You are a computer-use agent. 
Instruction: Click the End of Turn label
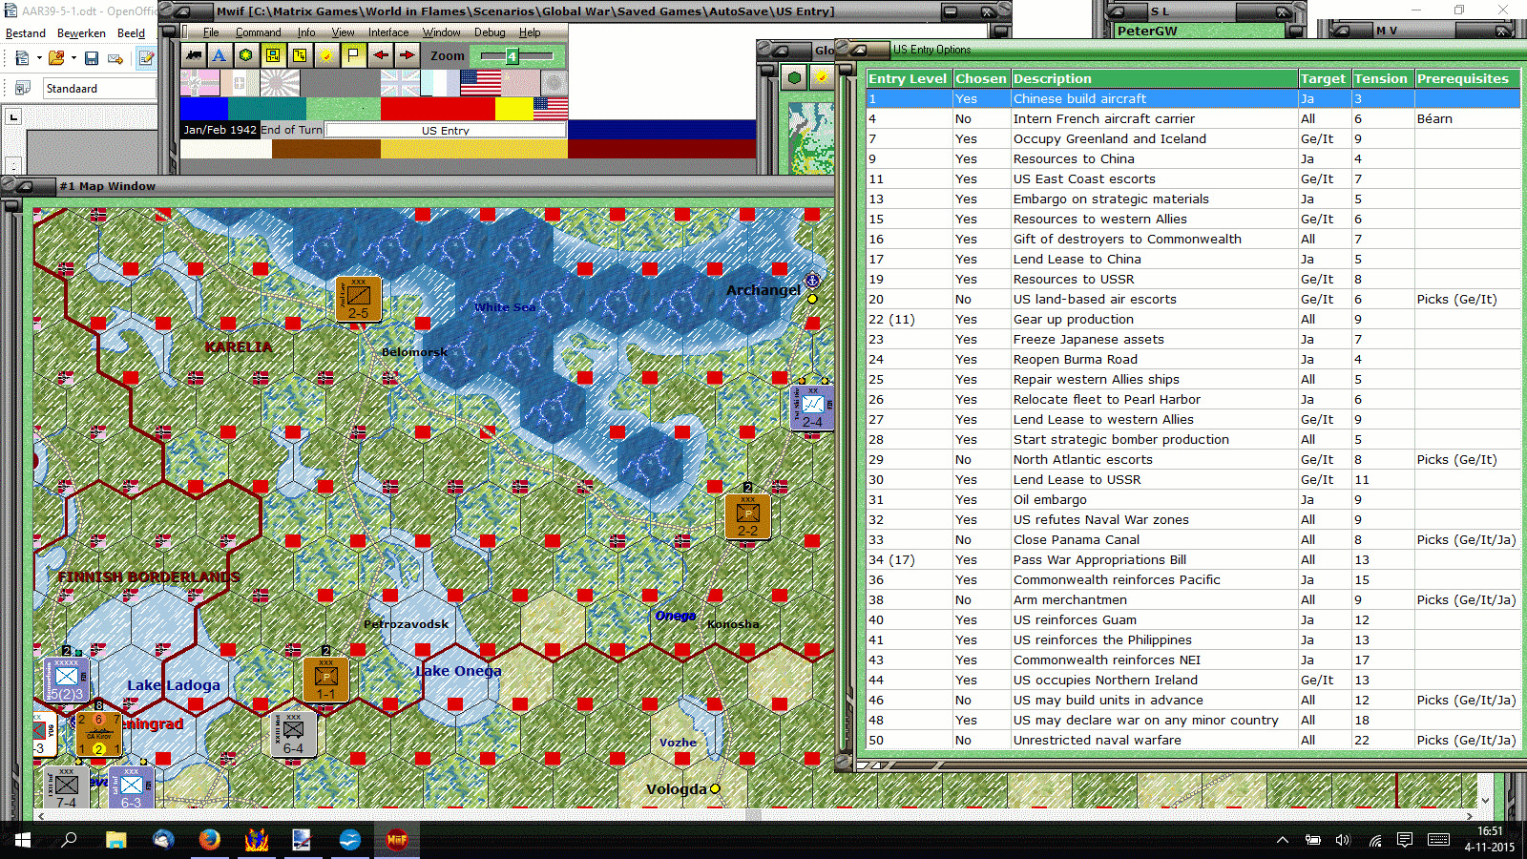coord(291,130)
